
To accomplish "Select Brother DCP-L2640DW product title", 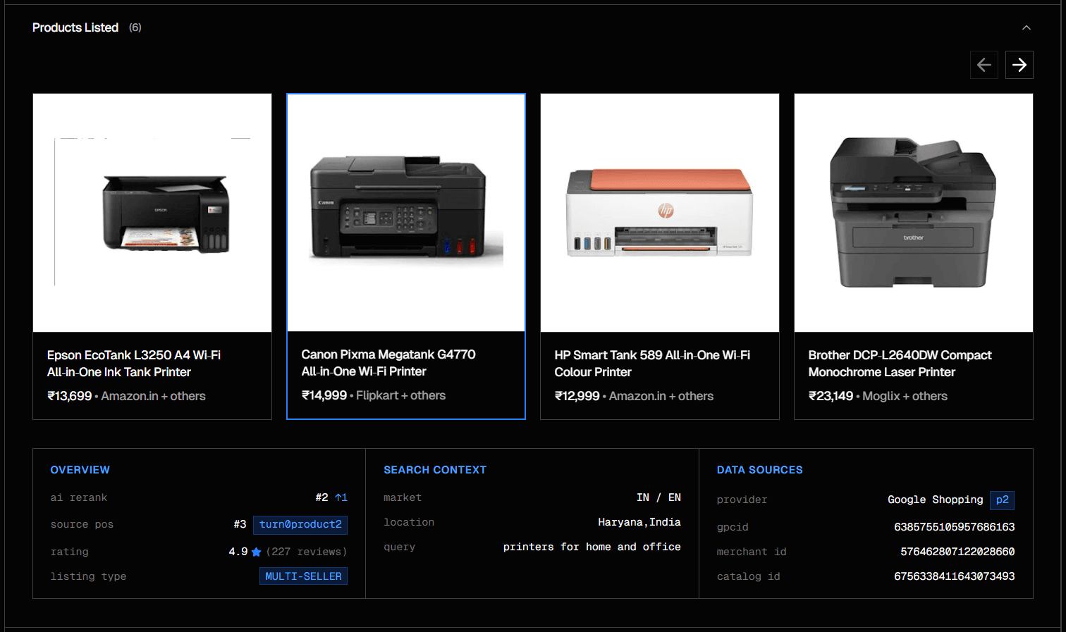I will tap(900, 364).
